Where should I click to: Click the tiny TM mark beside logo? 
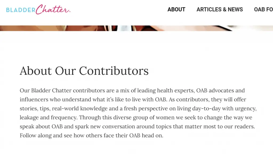coord(70,12)
